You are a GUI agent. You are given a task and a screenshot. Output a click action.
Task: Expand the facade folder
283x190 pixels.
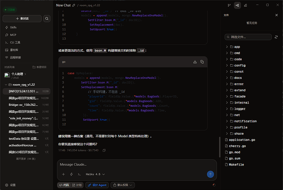coord(227,96)
